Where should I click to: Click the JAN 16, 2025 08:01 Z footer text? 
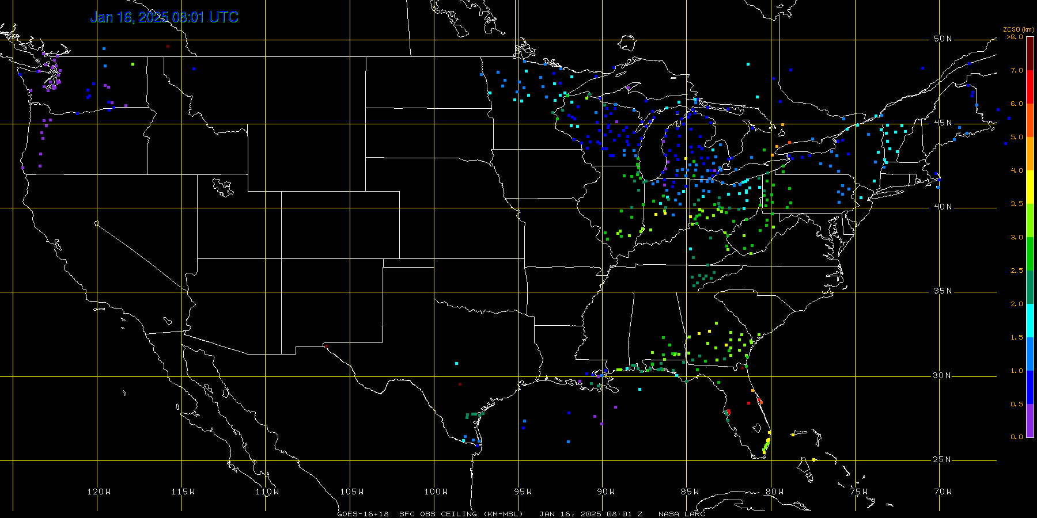pos(591,514)
